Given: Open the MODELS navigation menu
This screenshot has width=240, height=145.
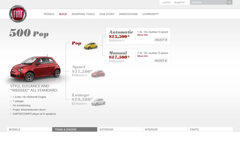Looking at the screenshot, I should (x=49, y=14).
